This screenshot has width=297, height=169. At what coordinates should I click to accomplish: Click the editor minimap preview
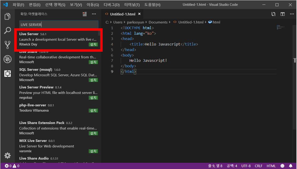click(281, 27)
